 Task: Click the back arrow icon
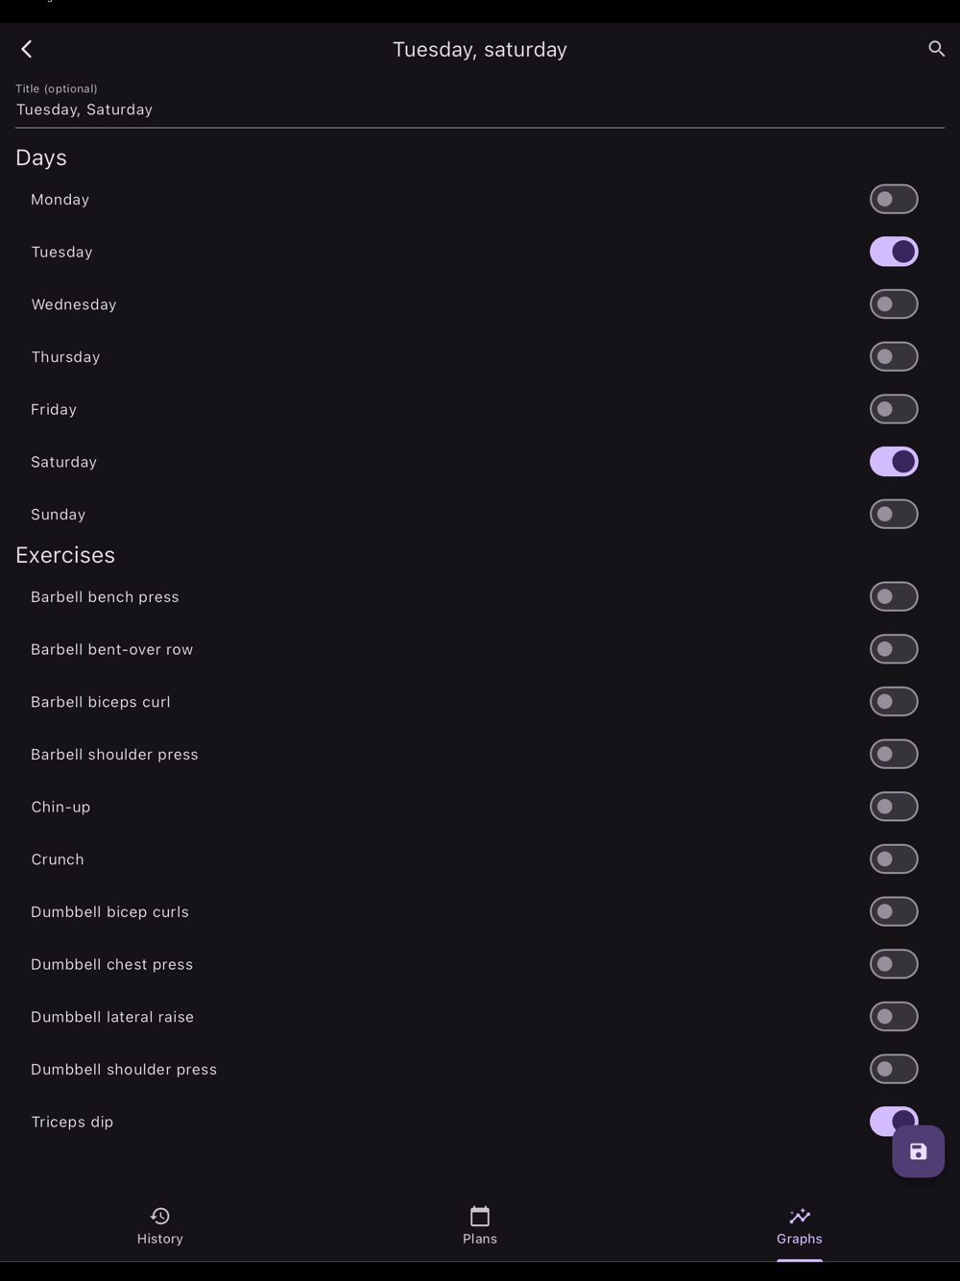(x=27, y=49)
